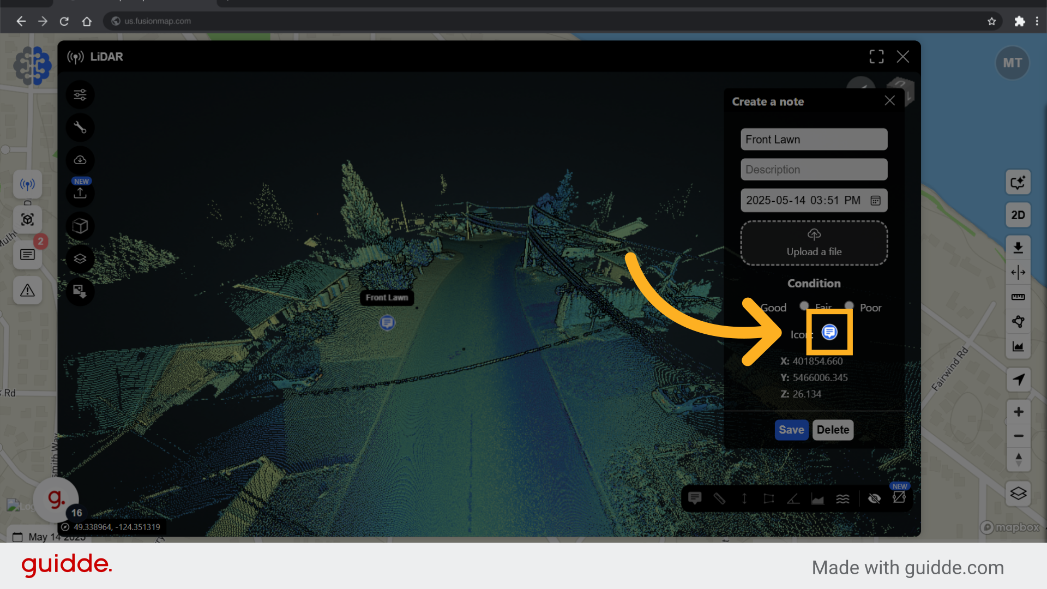Select the 3D cube view button
Screen dimensions: 1047x589
point(80,226)
